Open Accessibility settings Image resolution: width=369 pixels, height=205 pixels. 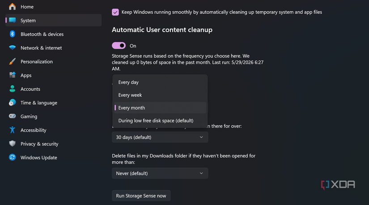click(53, 130)
